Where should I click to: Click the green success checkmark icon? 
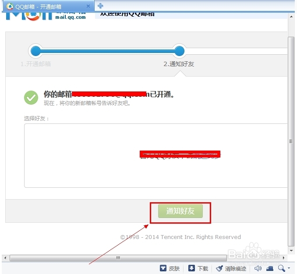(31, 98)
